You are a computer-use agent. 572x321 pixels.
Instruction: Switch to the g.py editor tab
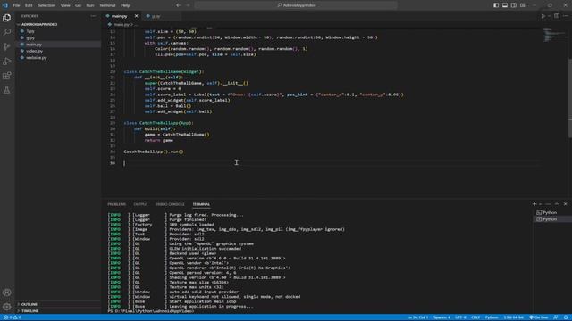tap(156, 16)
